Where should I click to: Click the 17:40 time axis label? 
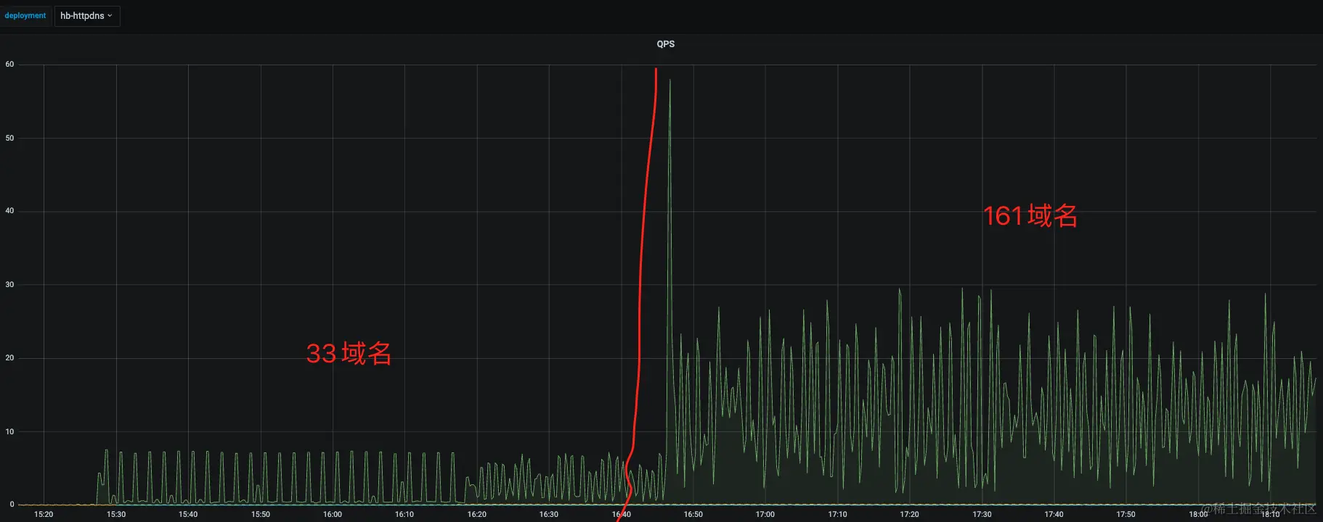click(1054, 514)
